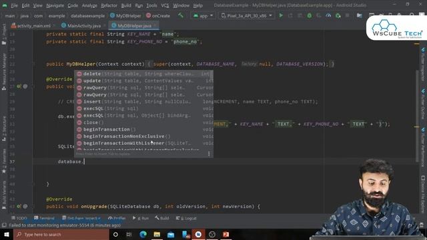Screen dimensions: 427x240
Task: Open the Build Variants side panel
Action: pos(4,195)
